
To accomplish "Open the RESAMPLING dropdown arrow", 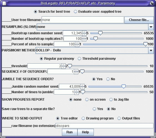I will pos(151,27).
